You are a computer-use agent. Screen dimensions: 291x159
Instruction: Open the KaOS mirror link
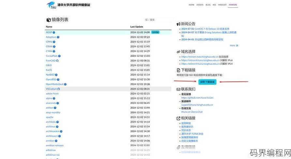coord(49,70)
